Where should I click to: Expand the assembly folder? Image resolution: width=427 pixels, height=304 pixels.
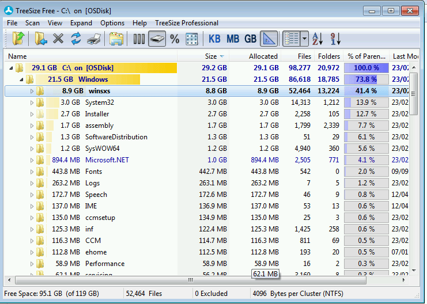32,126
